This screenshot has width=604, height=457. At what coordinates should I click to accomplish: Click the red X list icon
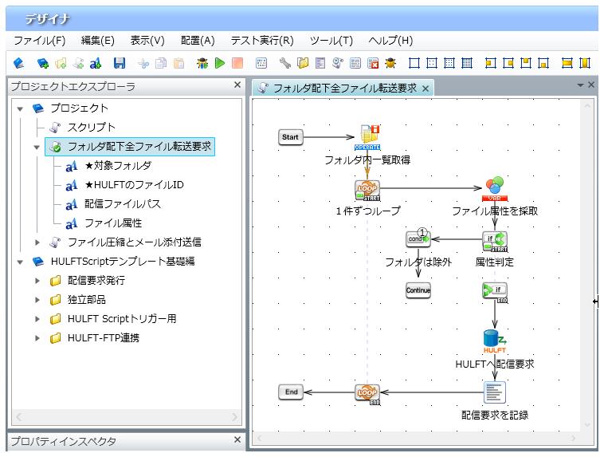coord(373,63)
